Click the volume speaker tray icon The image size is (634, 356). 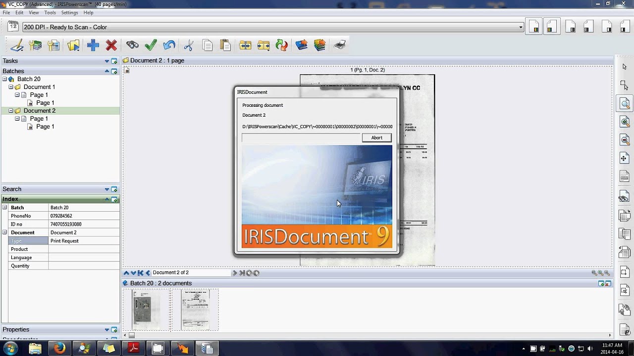tap(590, 349)
